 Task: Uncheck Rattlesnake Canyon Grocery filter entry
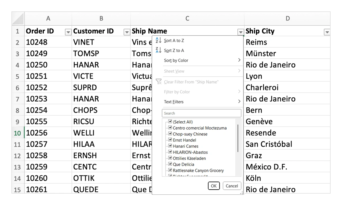[170, 170]
